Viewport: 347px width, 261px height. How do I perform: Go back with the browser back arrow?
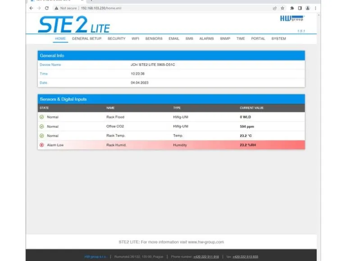(x=31, y=8)
